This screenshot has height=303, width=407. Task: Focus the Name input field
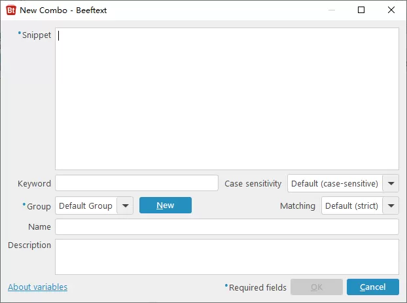[x=226, y=226]
